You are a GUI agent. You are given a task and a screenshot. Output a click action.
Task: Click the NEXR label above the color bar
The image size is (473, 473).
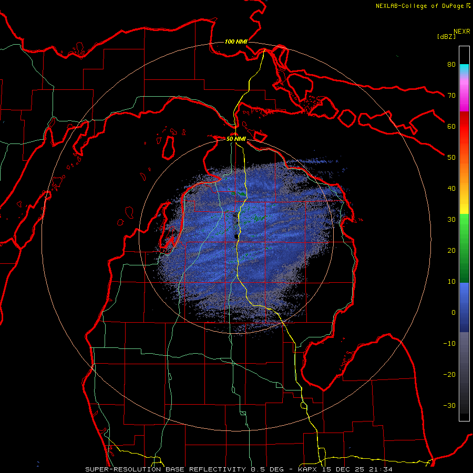click(x=462, y=32)
